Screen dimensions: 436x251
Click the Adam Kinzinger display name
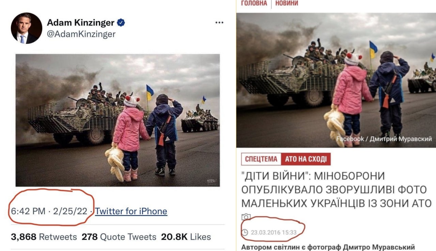pos(81,23)
